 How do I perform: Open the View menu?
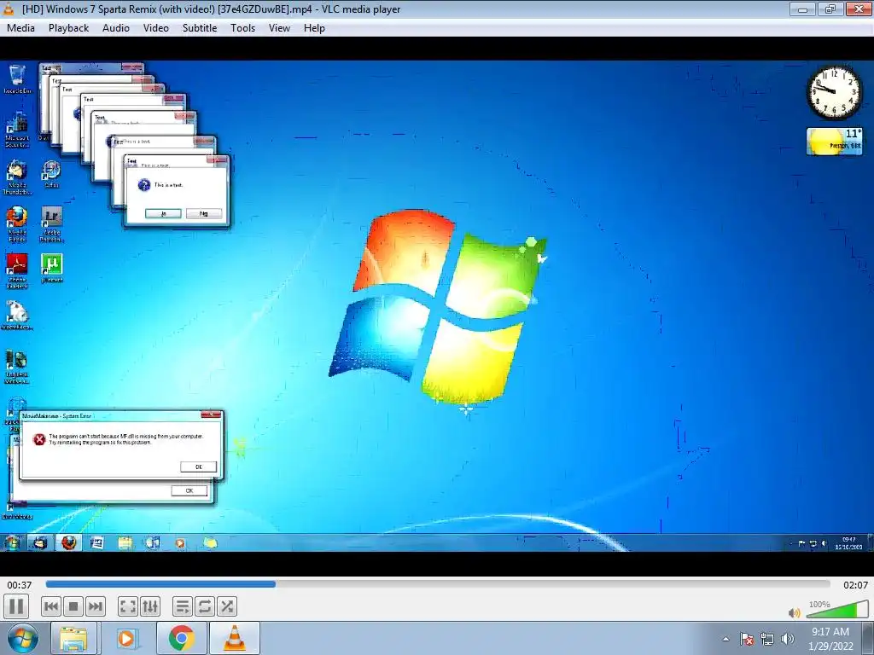[279, 28]
